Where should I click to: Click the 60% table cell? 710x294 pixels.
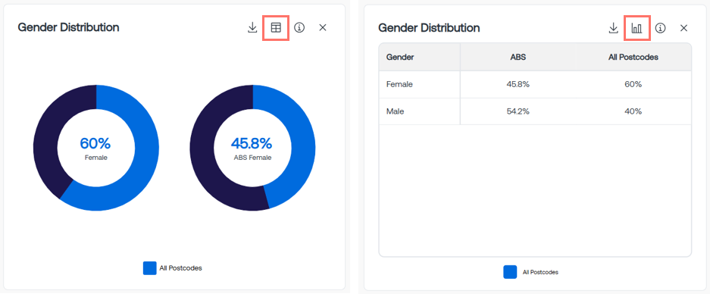pos(633,84)
